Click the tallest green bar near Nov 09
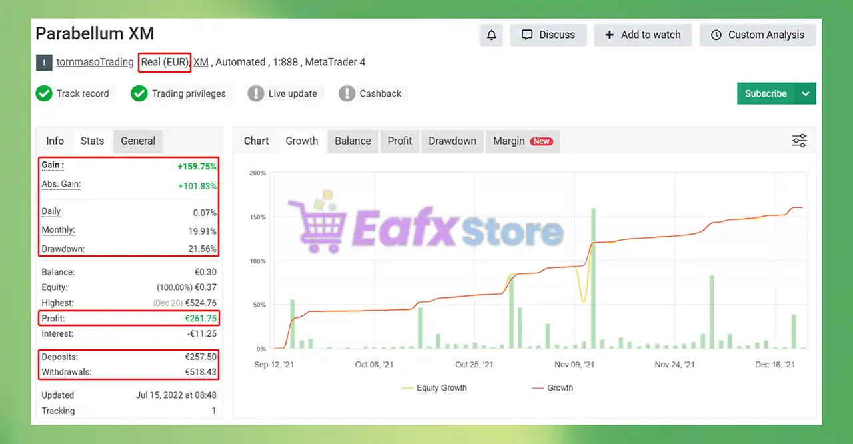 593,279
